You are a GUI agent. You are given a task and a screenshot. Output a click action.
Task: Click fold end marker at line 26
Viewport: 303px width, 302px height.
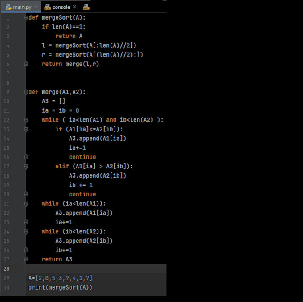[x=26, y=250]
